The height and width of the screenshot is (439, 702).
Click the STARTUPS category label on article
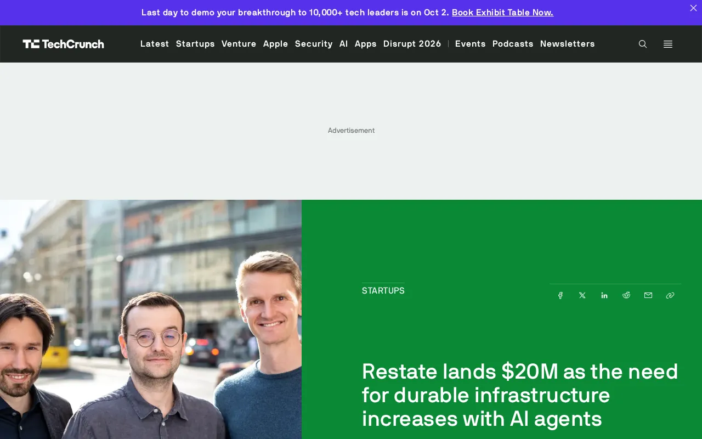coord(383,291)
